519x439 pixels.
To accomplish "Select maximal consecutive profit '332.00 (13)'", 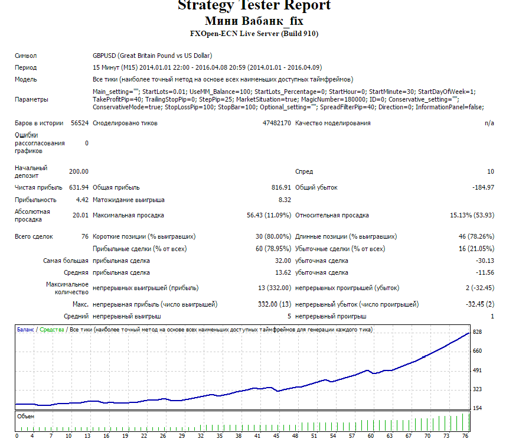I will (275, 304).
